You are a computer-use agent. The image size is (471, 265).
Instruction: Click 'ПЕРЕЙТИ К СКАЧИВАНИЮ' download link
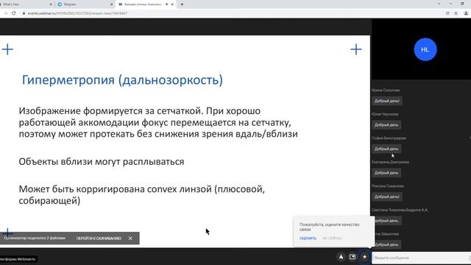pyautogui.click(x=99, y=239)
